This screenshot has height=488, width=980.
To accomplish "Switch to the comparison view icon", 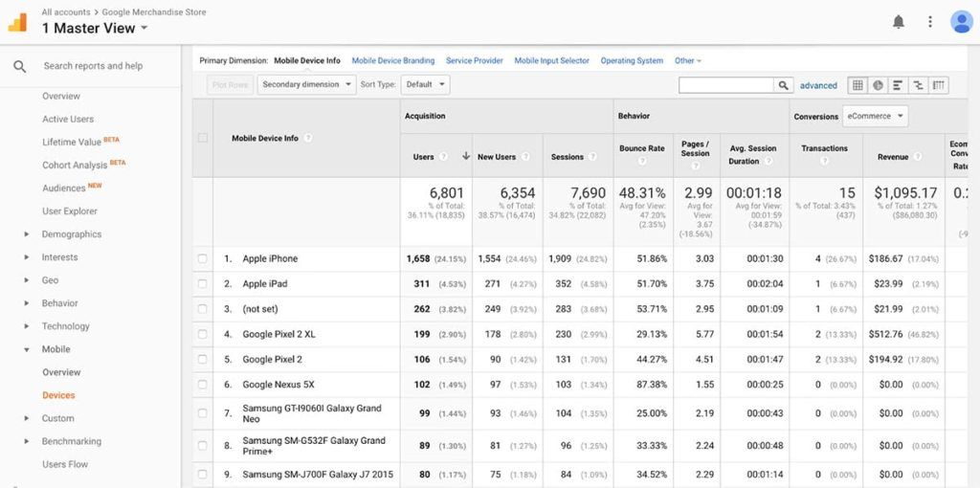I will [918, 85].
